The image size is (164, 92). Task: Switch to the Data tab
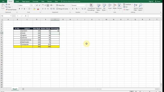click(43, 2)
